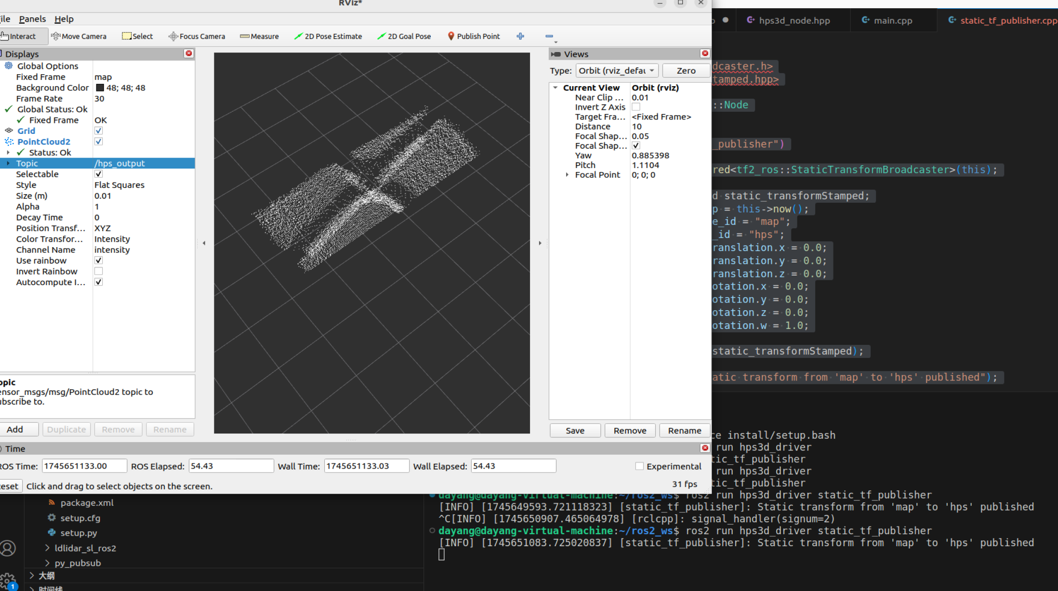Screen dimensions: 1058x591
Task: Enable the Experimental checkbox
Action: (639, 466)
